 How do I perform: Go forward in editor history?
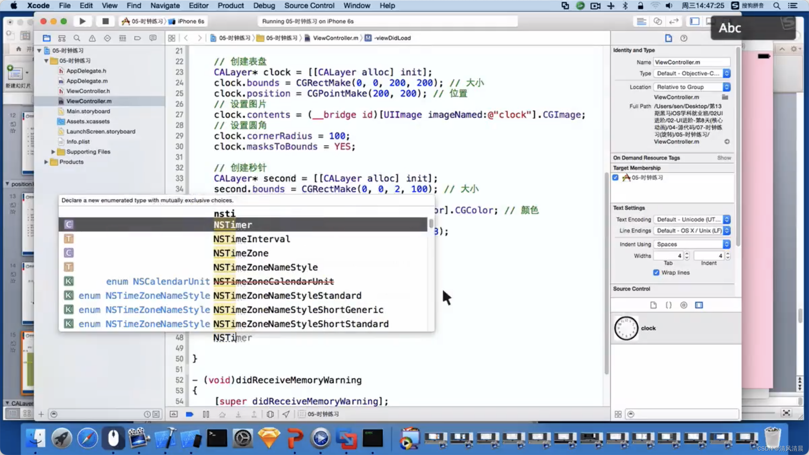(x=200, y=38)
